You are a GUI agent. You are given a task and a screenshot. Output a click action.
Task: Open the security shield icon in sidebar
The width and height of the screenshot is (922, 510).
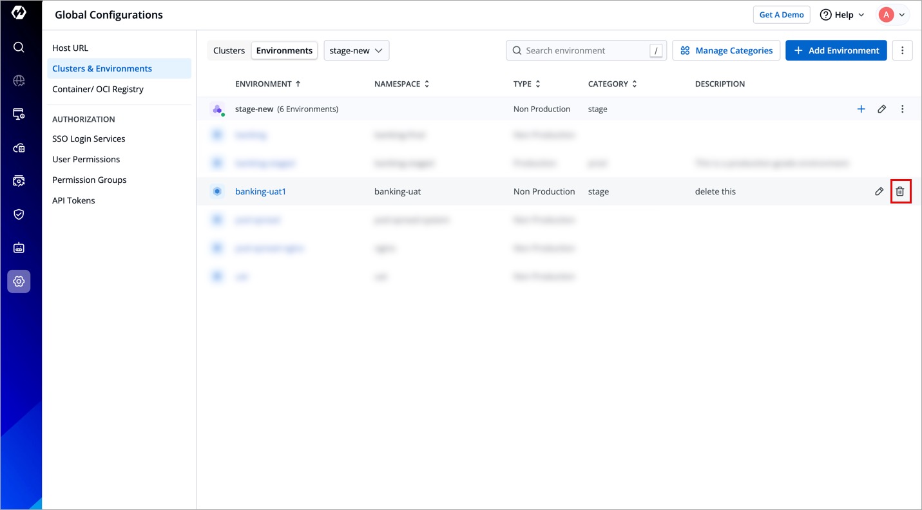pyautogui.click(x=19, y=214)
